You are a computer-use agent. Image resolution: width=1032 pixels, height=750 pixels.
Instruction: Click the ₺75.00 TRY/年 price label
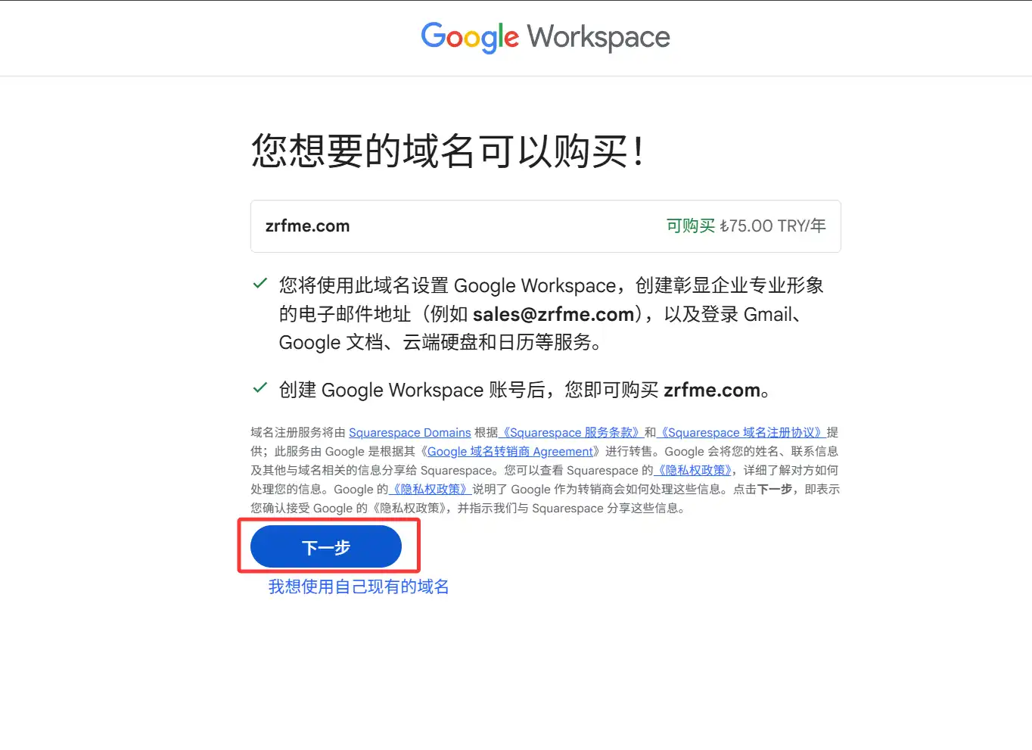772,226
